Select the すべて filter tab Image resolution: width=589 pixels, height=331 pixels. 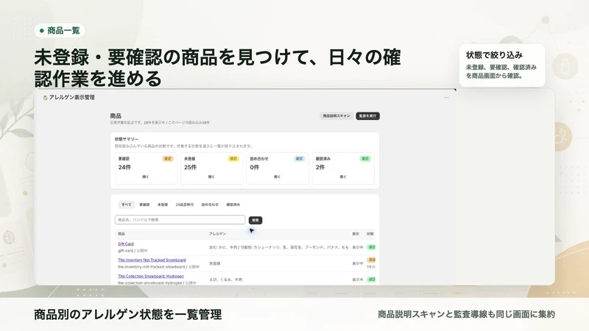click(126, 204)
